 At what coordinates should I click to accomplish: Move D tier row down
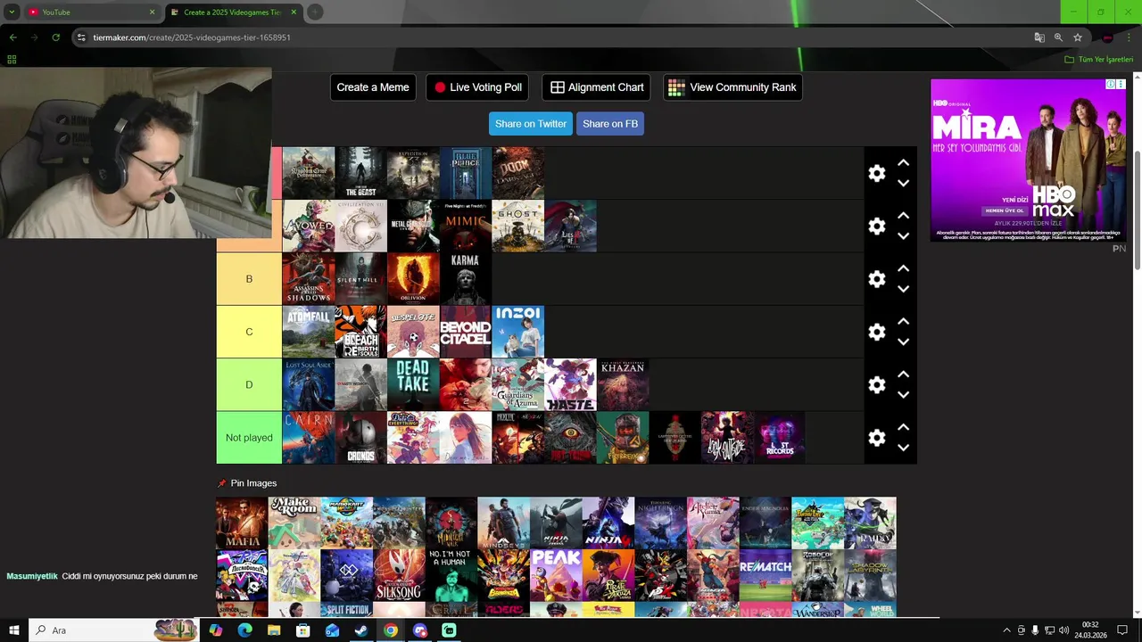pos(903,394)
